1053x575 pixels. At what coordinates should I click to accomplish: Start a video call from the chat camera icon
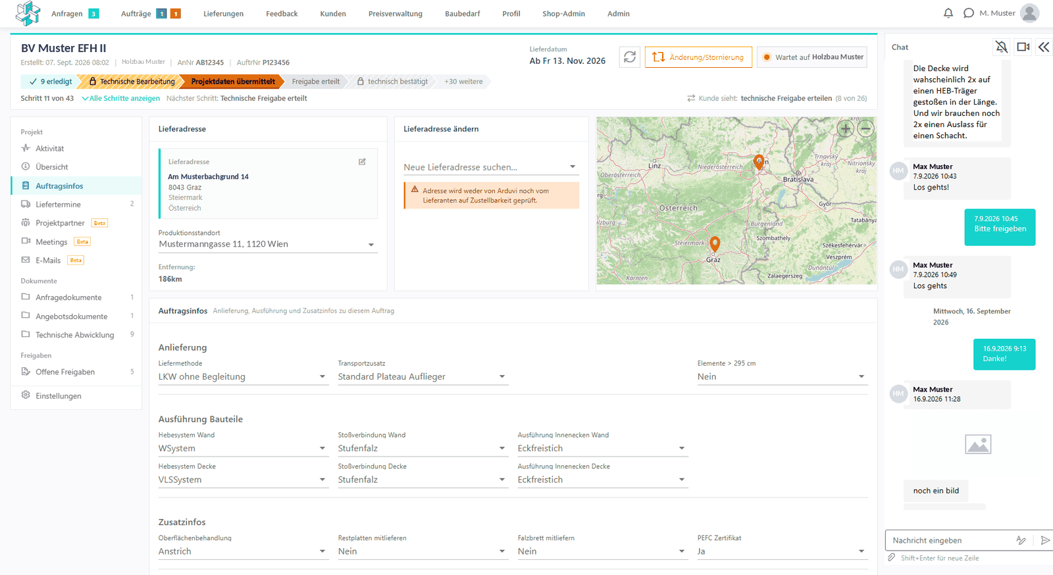click(x=1023, y=47)
